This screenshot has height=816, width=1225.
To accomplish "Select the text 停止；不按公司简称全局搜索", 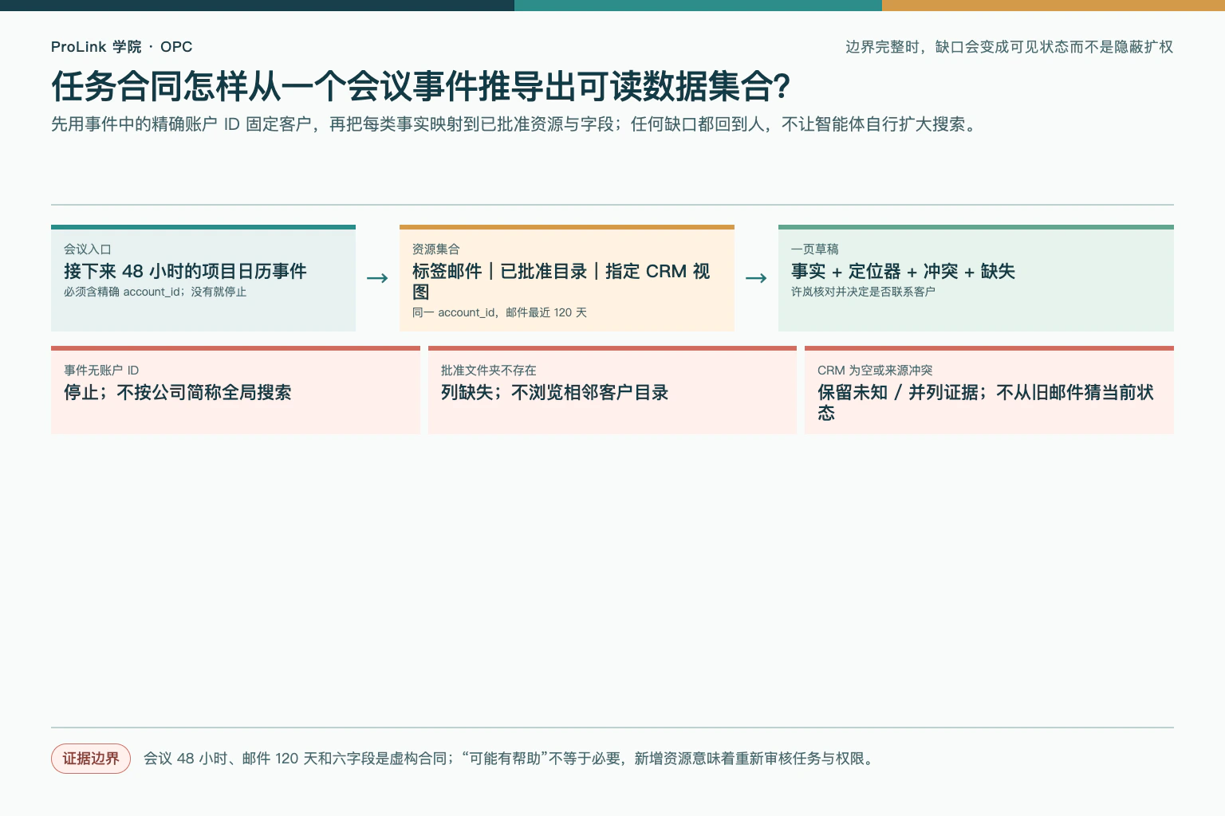I will click(178, 392).
